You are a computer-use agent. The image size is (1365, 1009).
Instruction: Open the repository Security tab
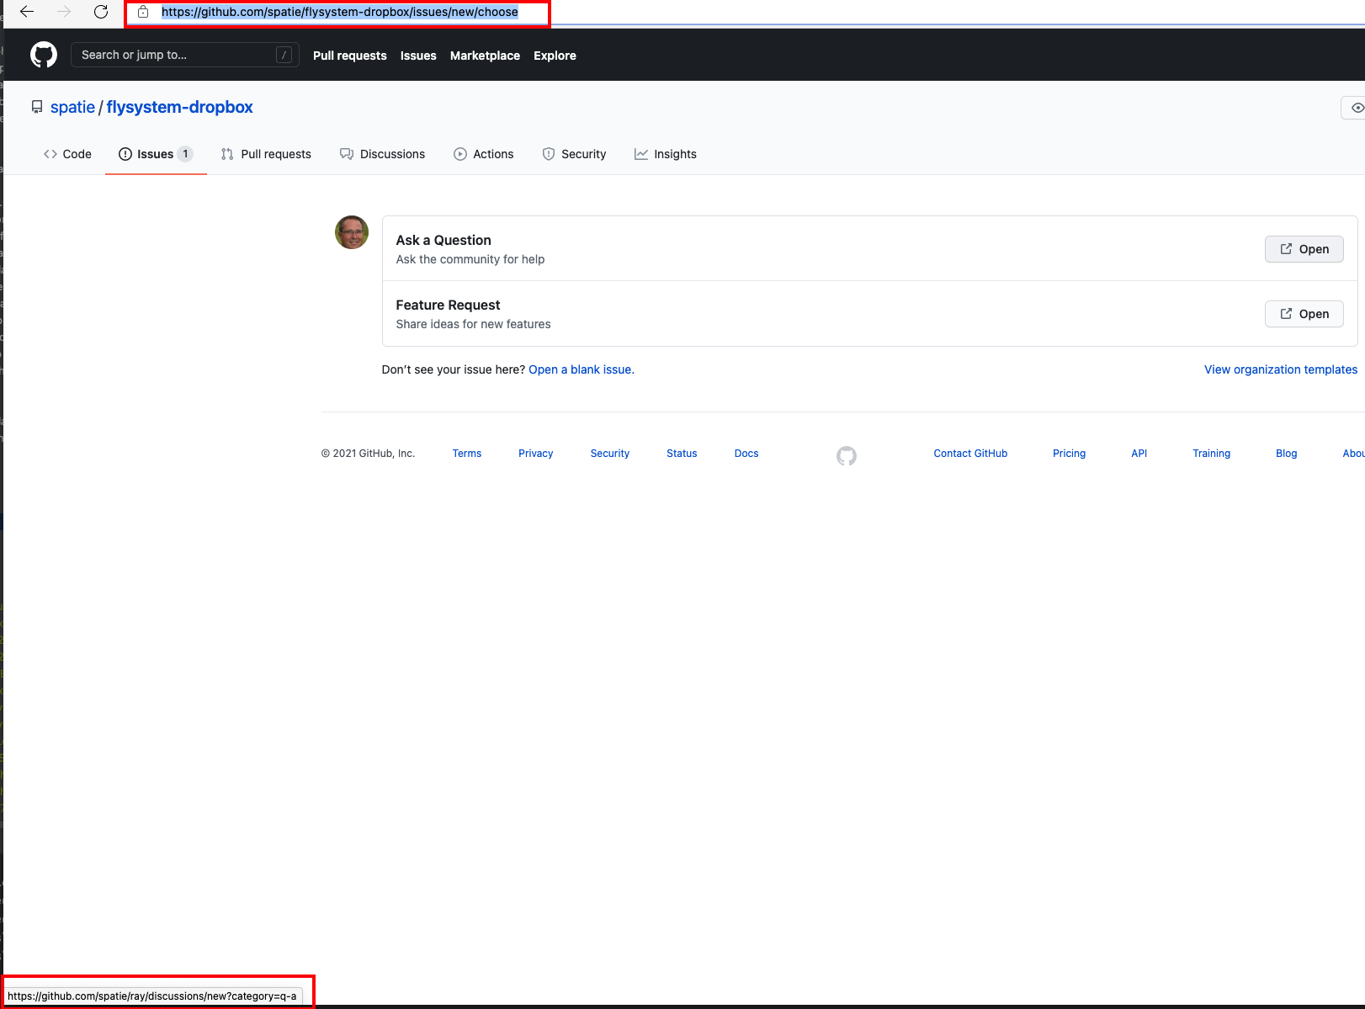(x=574, y=154)
